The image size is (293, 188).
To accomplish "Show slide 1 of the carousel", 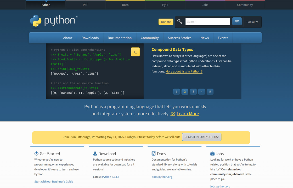I will [176, 92].
